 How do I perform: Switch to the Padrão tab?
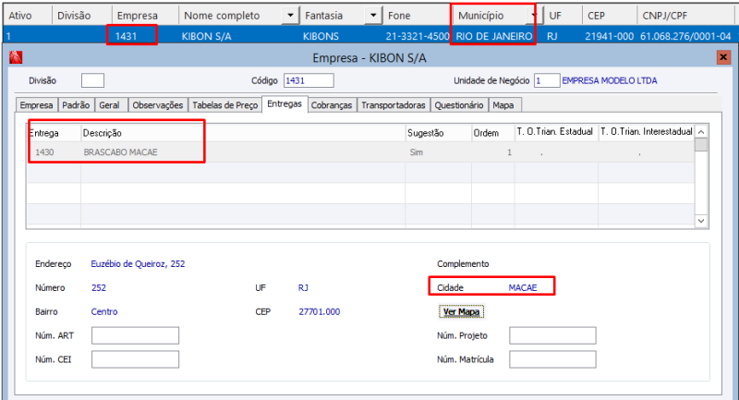76,105
